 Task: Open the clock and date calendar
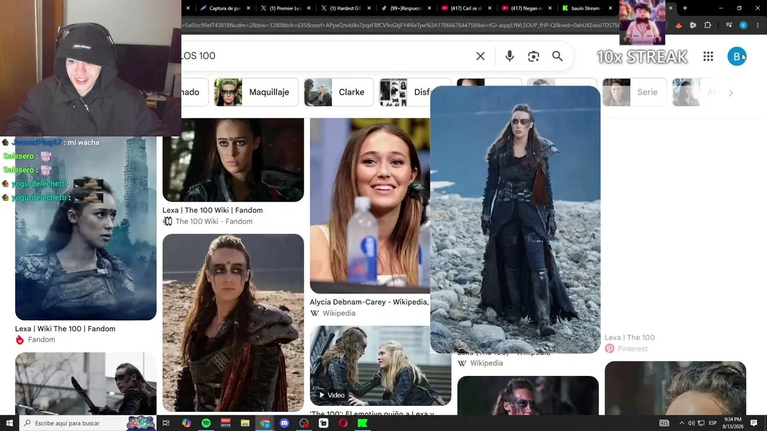(x=733, y=423)
